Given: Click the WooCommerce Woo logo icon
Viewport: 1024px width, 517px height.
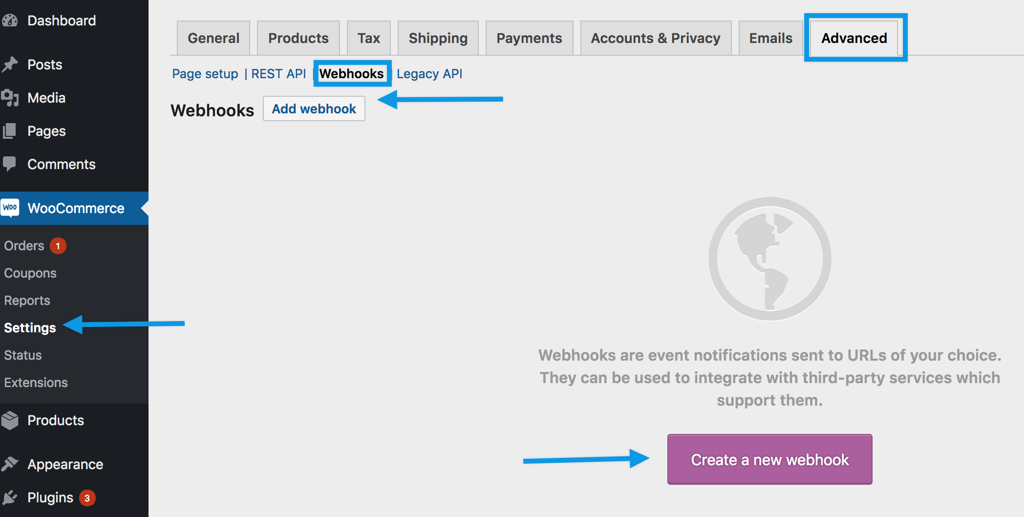Looking at the screenshot, I should (x=10, y=208).
